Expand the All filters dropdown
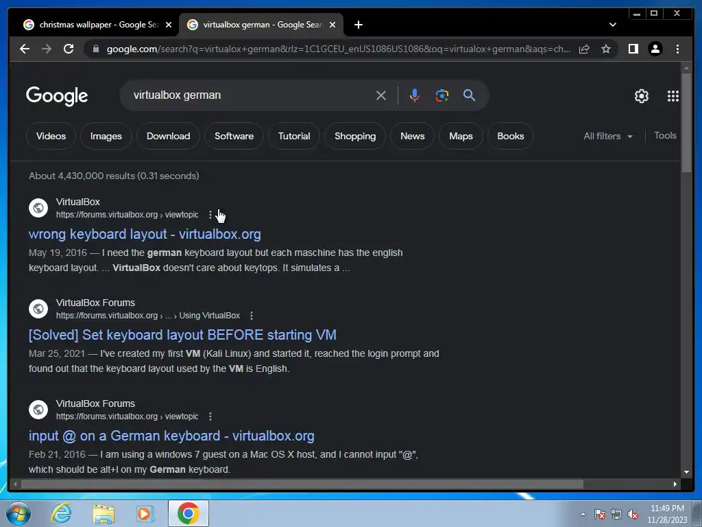Viewport: 702px width, 527px height. (608, 136)
